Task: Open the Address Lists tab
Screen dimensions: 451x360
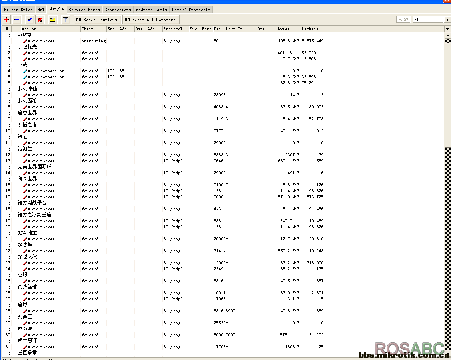Action: coord(151,10)
